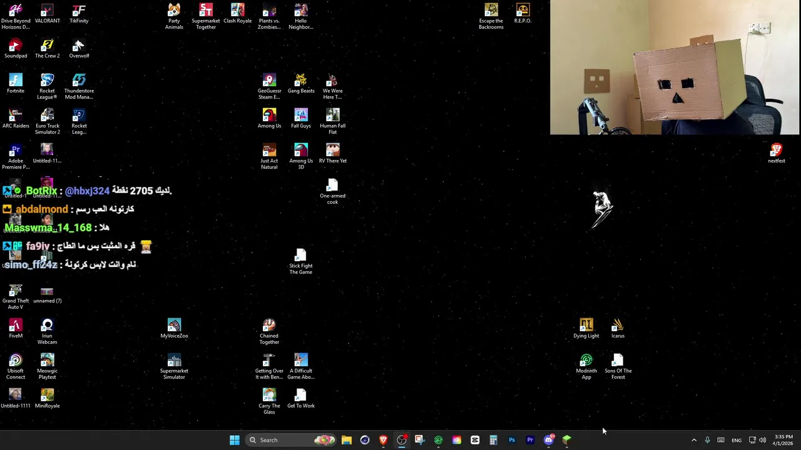Click the taskbar Search box
The image size is (801, 450).
(292, 440)
